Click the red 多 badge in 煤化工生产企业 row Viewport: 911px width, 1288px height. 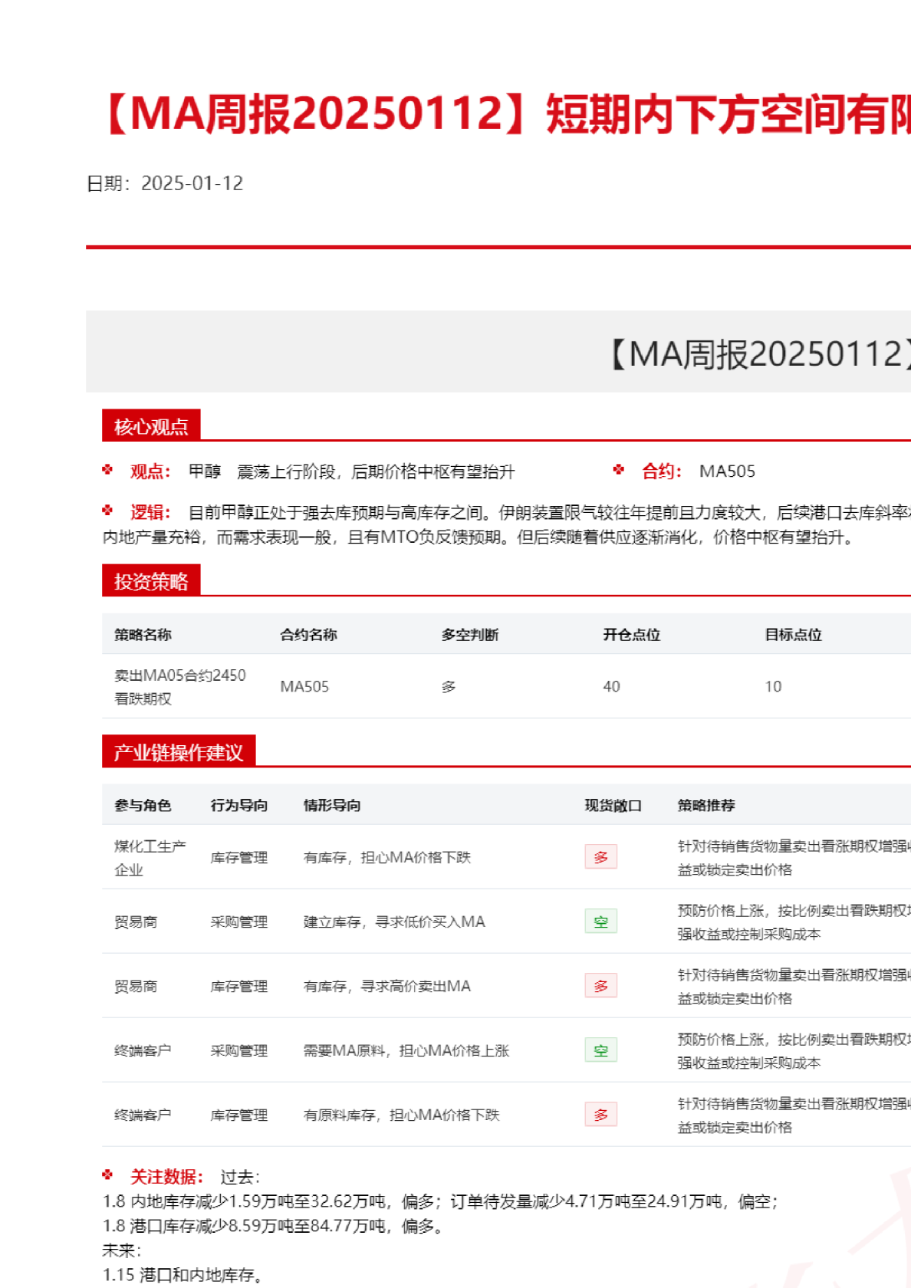[x=600, y=857]
